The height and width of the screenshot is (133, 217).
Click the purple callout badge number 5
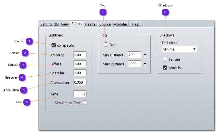(24, 90)
